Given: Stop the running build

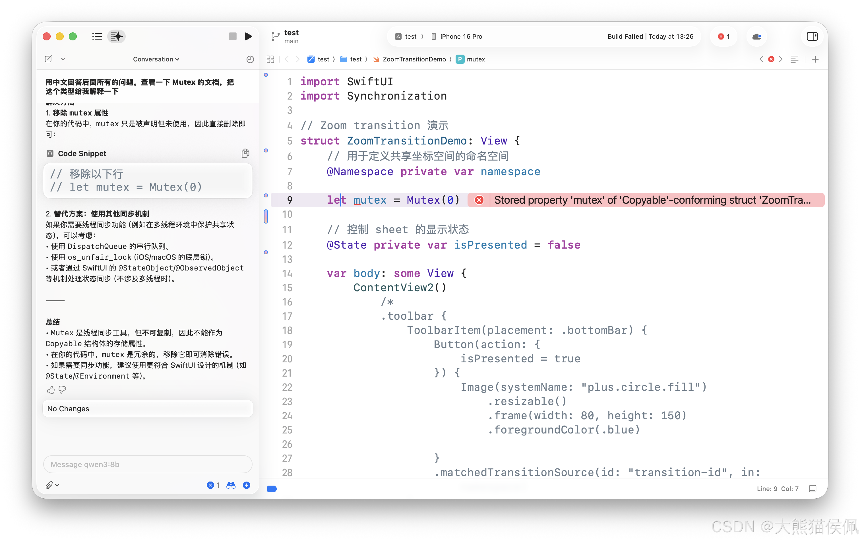Looking at the screenshot, I should point(233,36).
